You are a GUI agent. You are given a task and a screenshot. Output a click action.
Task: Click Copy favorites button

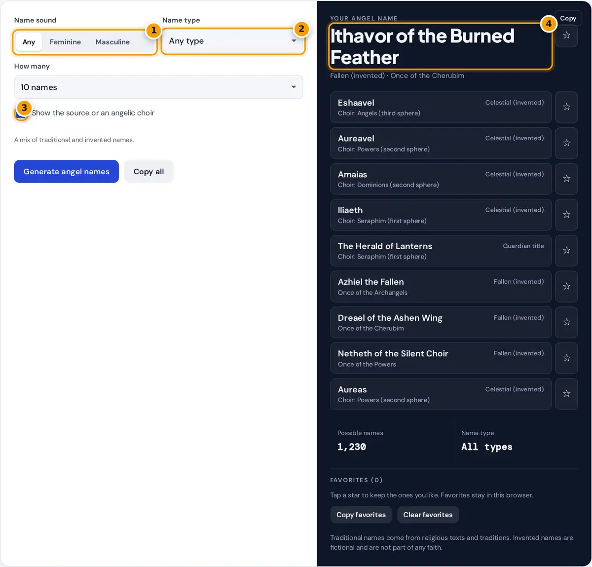pos(361,515)
